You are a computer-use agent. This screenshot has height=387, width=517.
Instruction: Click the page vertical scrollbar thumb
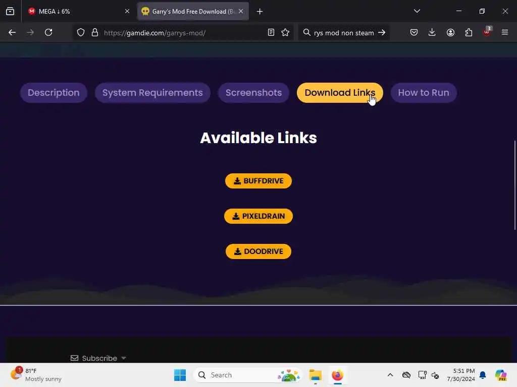point(514,185)
